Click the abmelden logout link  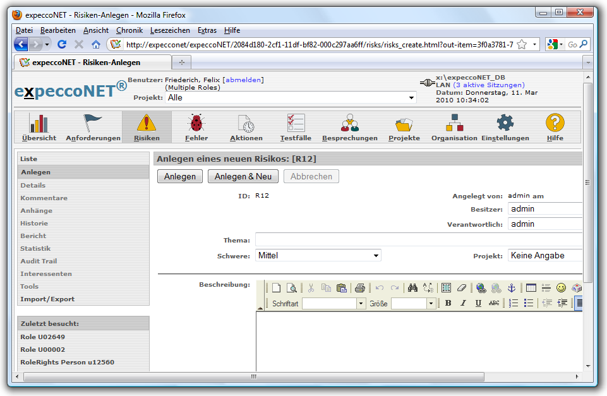(243, 80)
